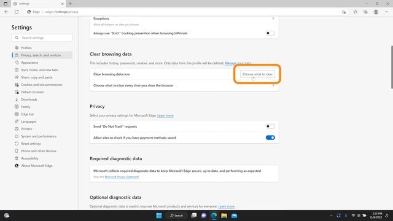The width and height of the screenshot is (393, 221).
Task: Open a new tab with plus icon
Action: pos(70,4)
